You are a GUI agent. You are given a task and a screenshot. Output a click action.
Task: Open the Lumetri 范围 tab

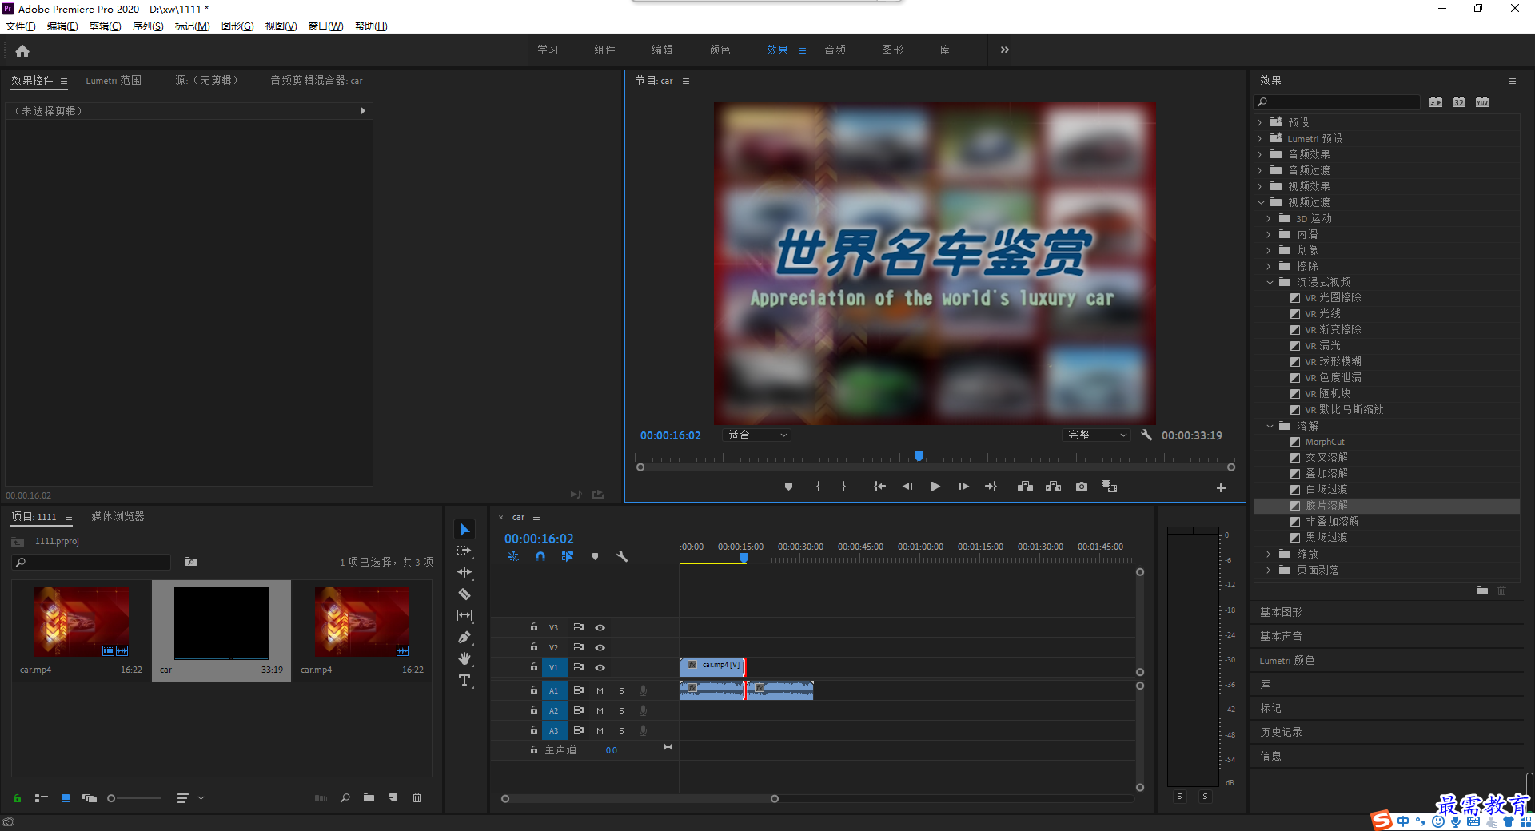(114, 81)
